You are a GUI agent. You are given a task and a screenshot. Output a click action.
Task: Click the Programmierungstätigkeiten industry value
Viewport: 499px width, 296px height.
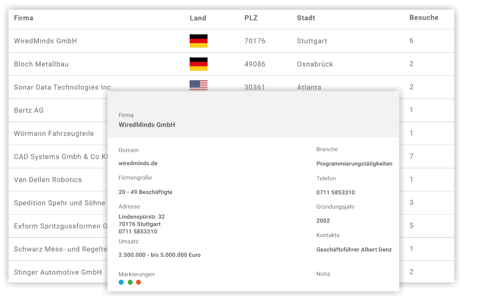[x=354, y=164]
